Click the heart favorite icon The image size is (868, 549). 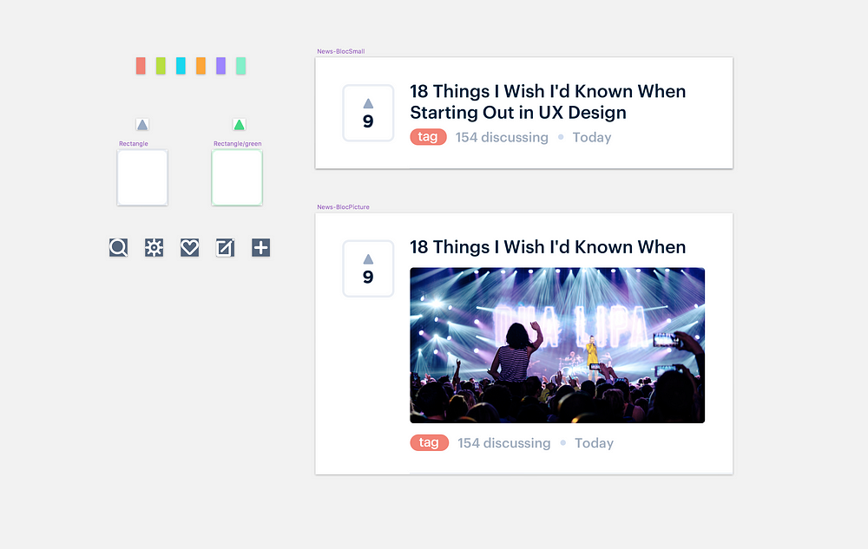(189, 248)
